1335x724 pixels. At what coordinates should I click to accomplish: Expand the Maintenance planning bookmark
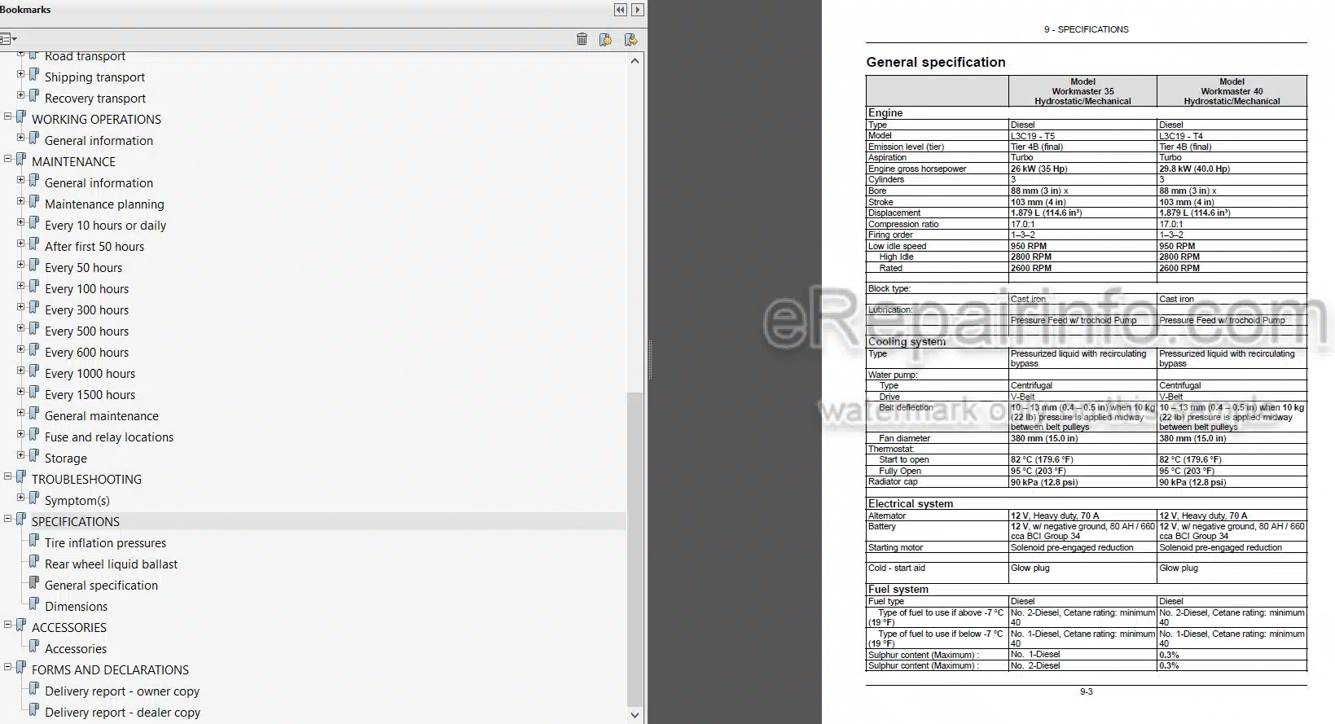coord(21,201)
